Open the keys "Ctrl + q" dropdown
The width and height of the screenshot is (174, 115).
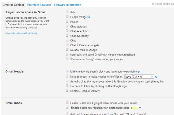pos(139,76)
